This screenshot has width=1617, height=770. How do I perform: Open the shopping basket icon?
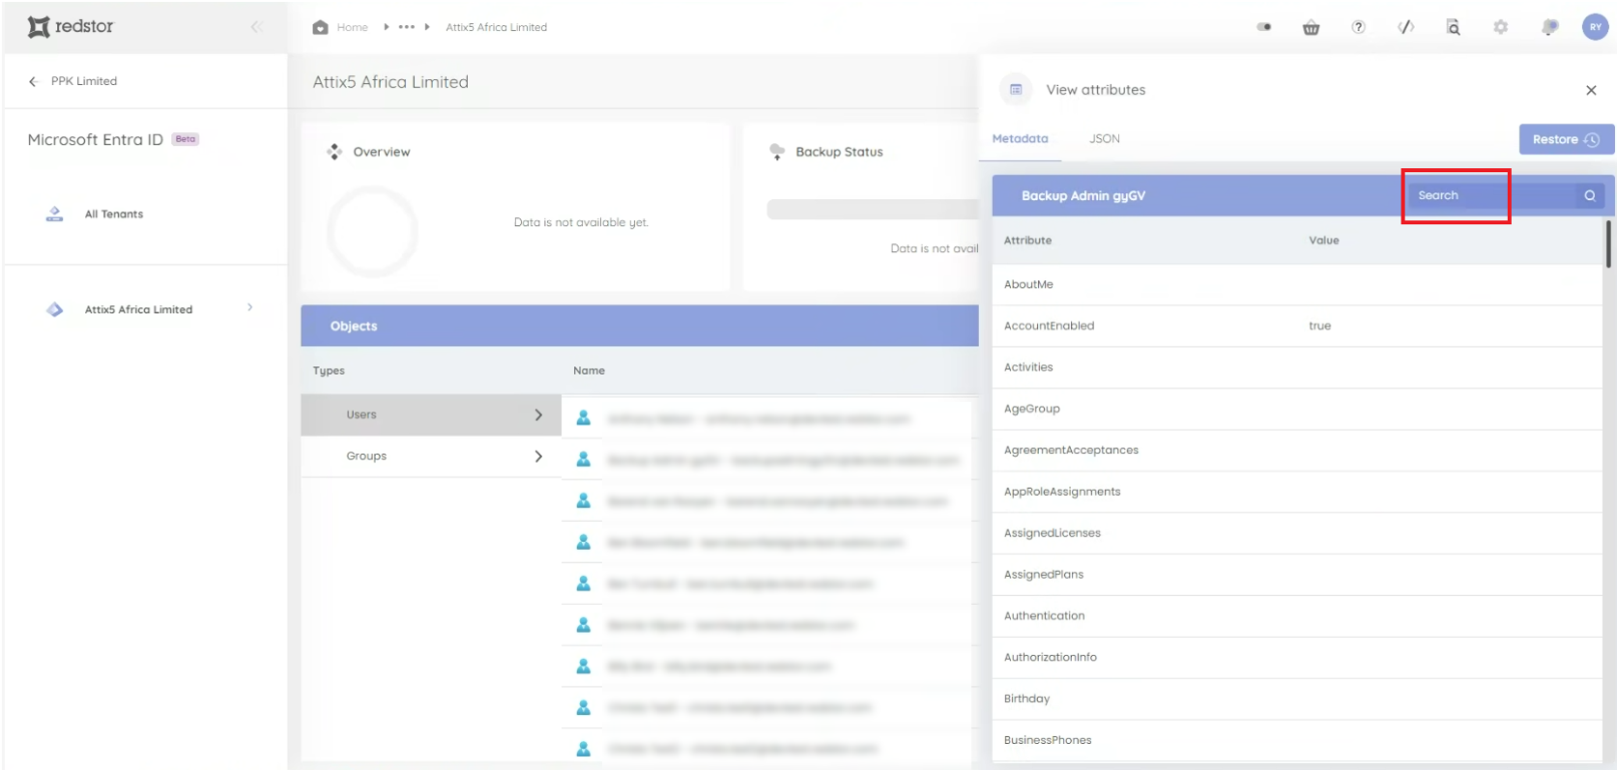[x=1311, y=27]
